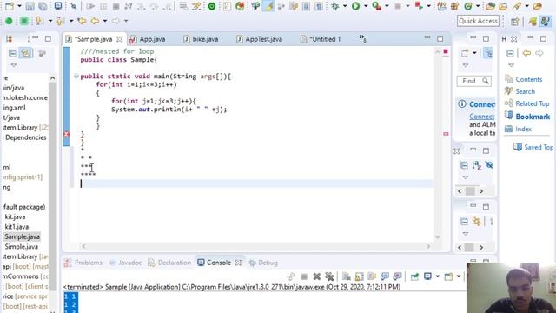Image resolution: width=556 pixels, height=313 pixels.
Task: Toggle Word Wrap icon in Console
Action: pyautogui.click(x=372, y=276)
